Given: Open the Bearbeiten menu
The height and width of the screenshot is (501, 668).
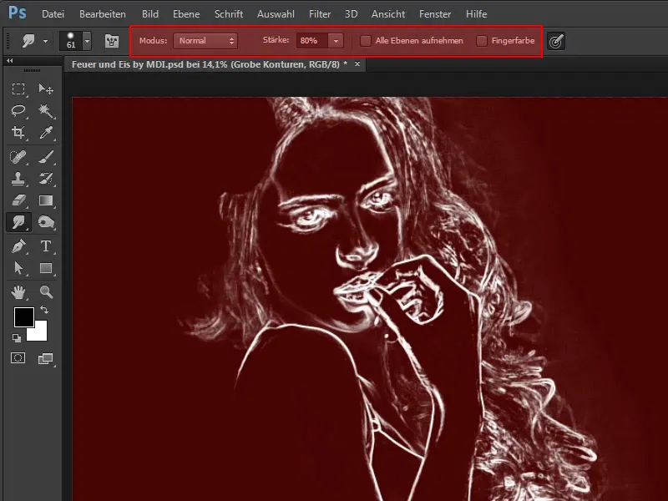Looking at the screenshot, I should click(x=102, y=14).
